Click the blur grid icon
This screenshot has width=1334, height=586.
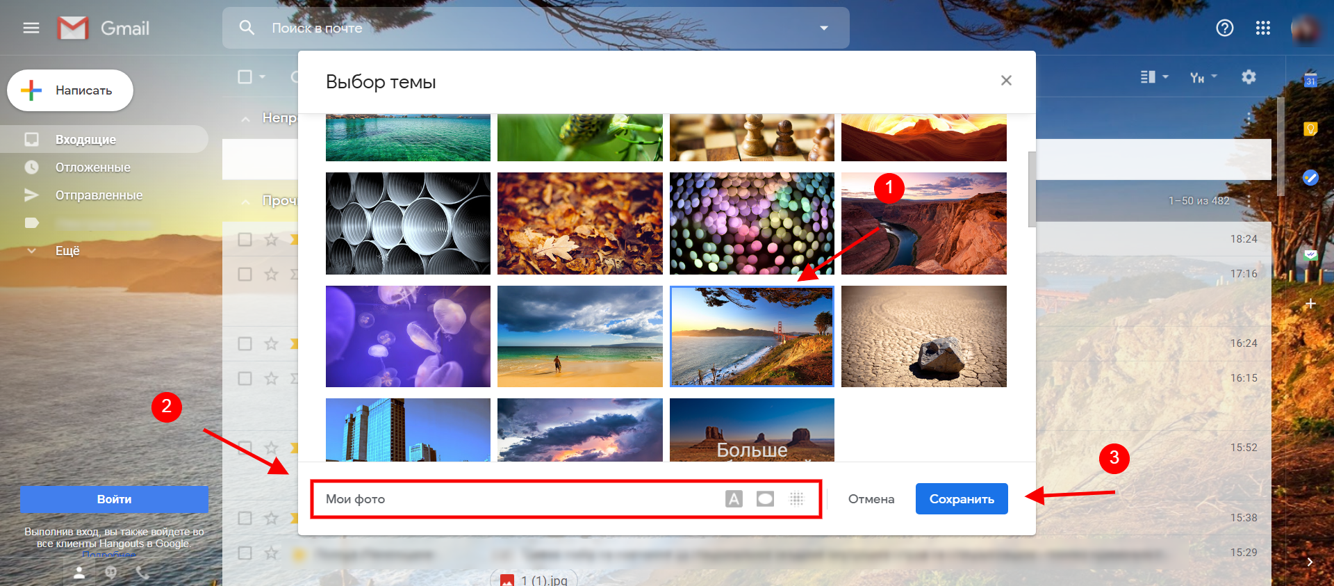(x=796, y=498)
